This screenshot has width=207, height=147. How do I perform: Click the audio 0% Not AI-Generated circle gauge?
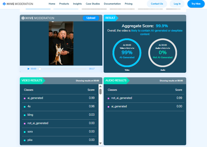click(x=163, y=53)
